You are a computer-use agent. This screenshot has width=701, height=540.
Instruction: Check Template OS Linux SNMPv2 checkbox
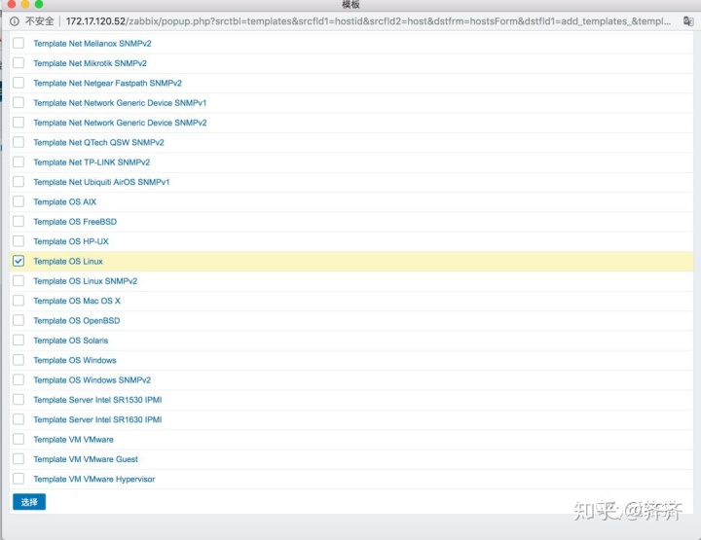pyautogui.click(x=18, y=281)
